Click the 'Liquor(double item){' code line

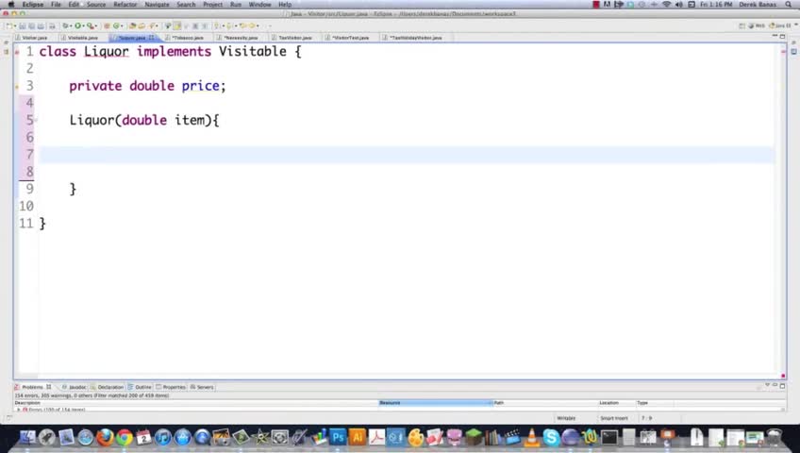coord(144,120)
